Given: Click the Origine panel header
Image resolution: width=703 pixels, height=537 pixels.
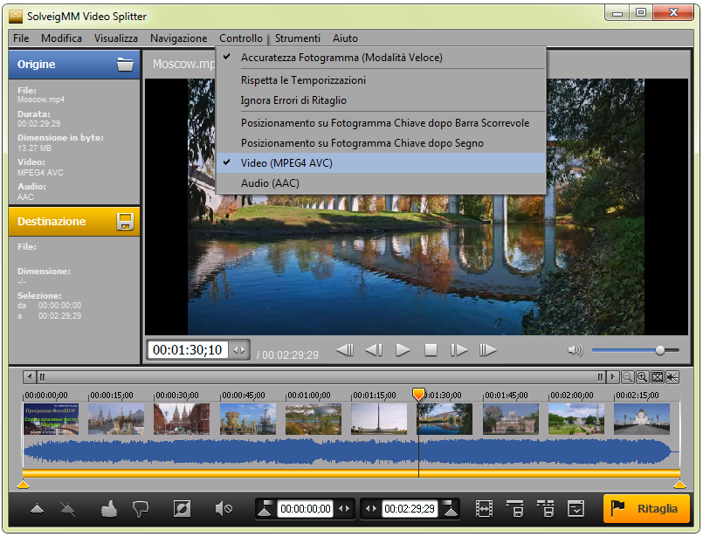Looking at the screenshot, I should coord(74,65).
